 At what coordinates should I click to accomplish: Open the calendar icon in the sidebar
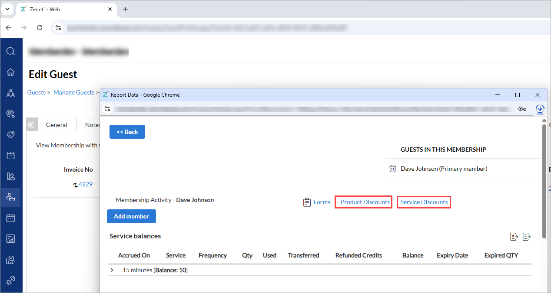click(x=11, y=218)
